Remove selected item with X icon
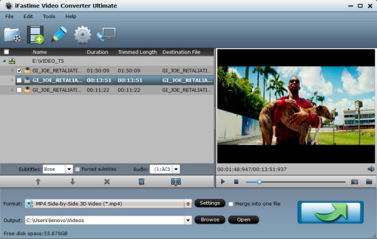Image resolution: width=377 pixels, height=239 pixels. [x=107, y=182]
